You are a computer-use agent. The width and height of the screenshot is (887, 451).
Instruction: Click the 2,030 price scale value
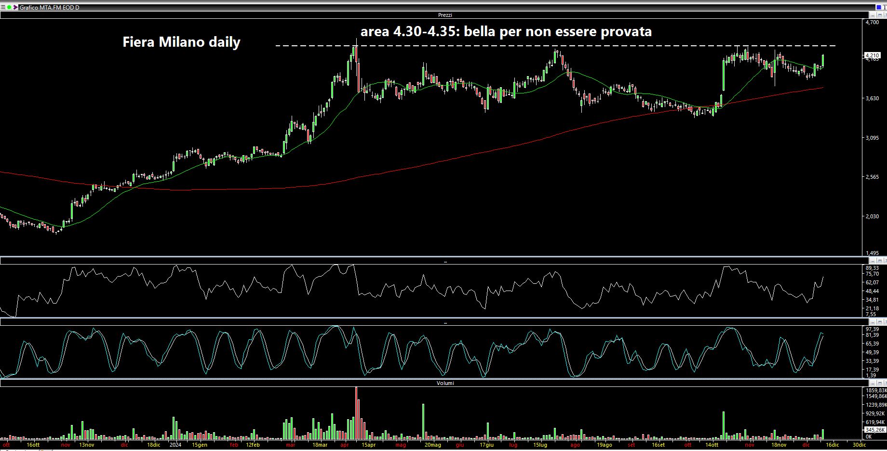pyautogui.click(x=873, y=216)
